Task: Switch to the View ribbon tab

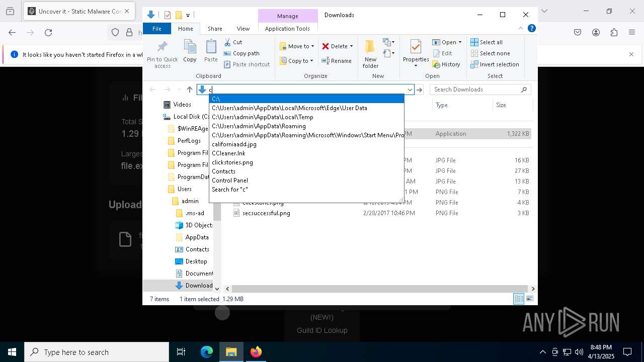Action: pos(243,29)
